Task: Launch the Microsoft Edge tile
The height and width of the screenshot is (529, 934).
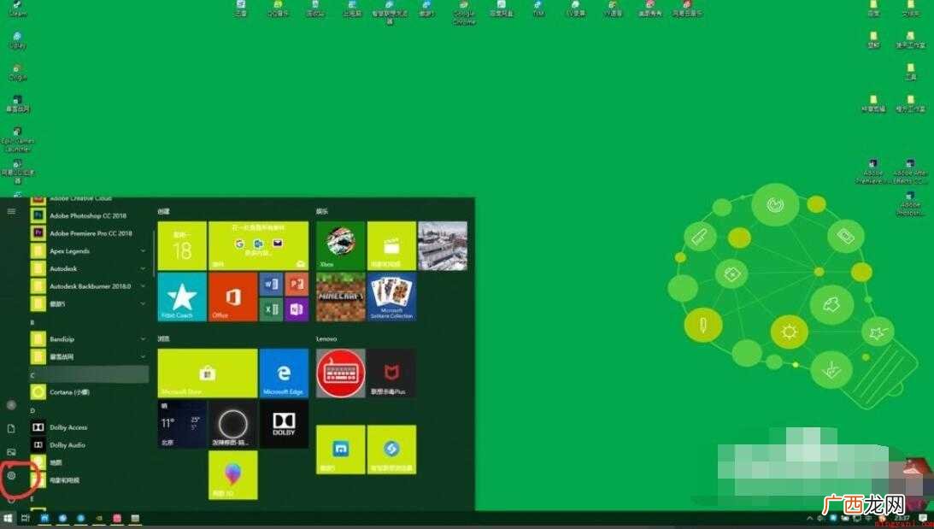Action: pyautogui.click(x=285, y=373)
